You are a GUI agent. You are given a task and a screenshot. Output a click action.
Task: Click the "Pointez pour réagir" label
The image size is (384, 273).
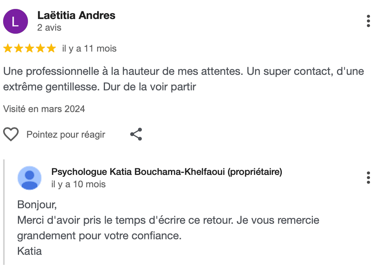point(66,135)
